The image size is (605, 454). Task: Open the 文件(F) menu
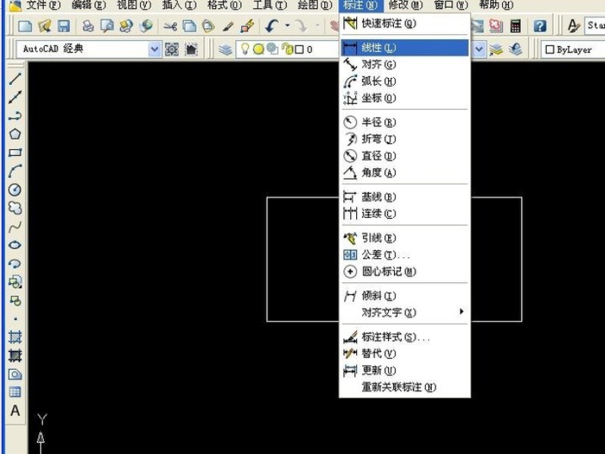click(43, 5)
